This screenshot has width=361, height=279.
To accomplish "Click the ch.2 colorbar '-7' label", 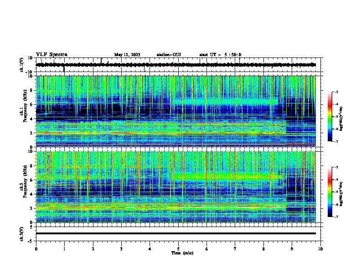I will pyautogui.click(x=336, y=217).
